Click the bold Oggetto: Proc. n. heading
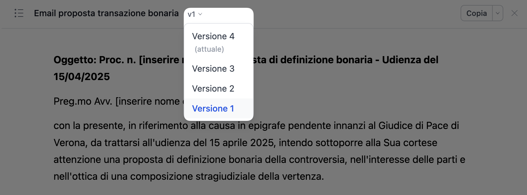Screen dimensions: 527x195 coord(95,60)
